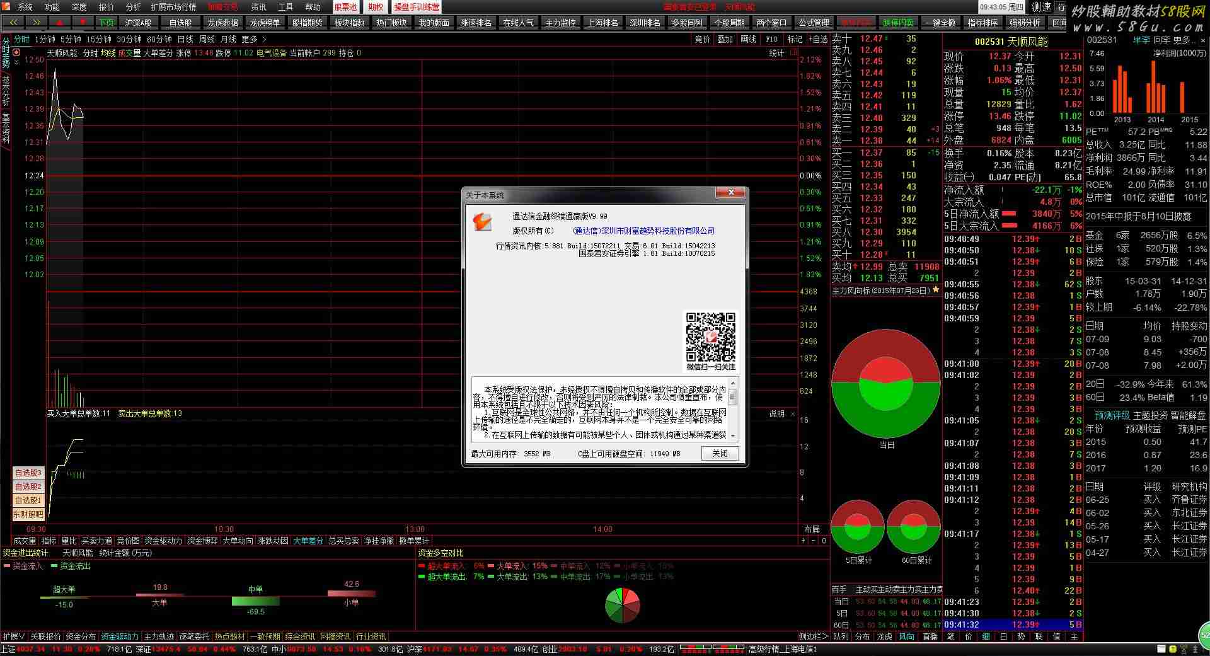Viewport: 1210px width, 656px height.
Task: Click the yellow star next to 主力风向标
Action: click(936, 290)
